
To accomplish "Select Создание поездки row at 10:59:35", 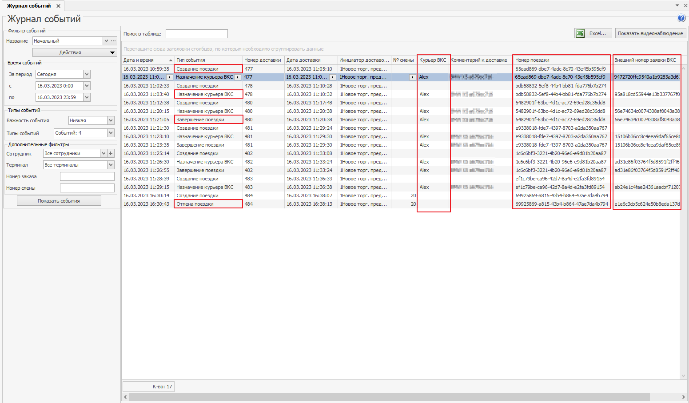I will [x=401, y=69].
